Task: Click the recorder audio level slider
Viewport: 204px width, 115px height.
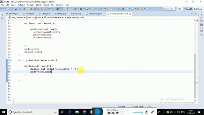Action: (x=138, y=112)
